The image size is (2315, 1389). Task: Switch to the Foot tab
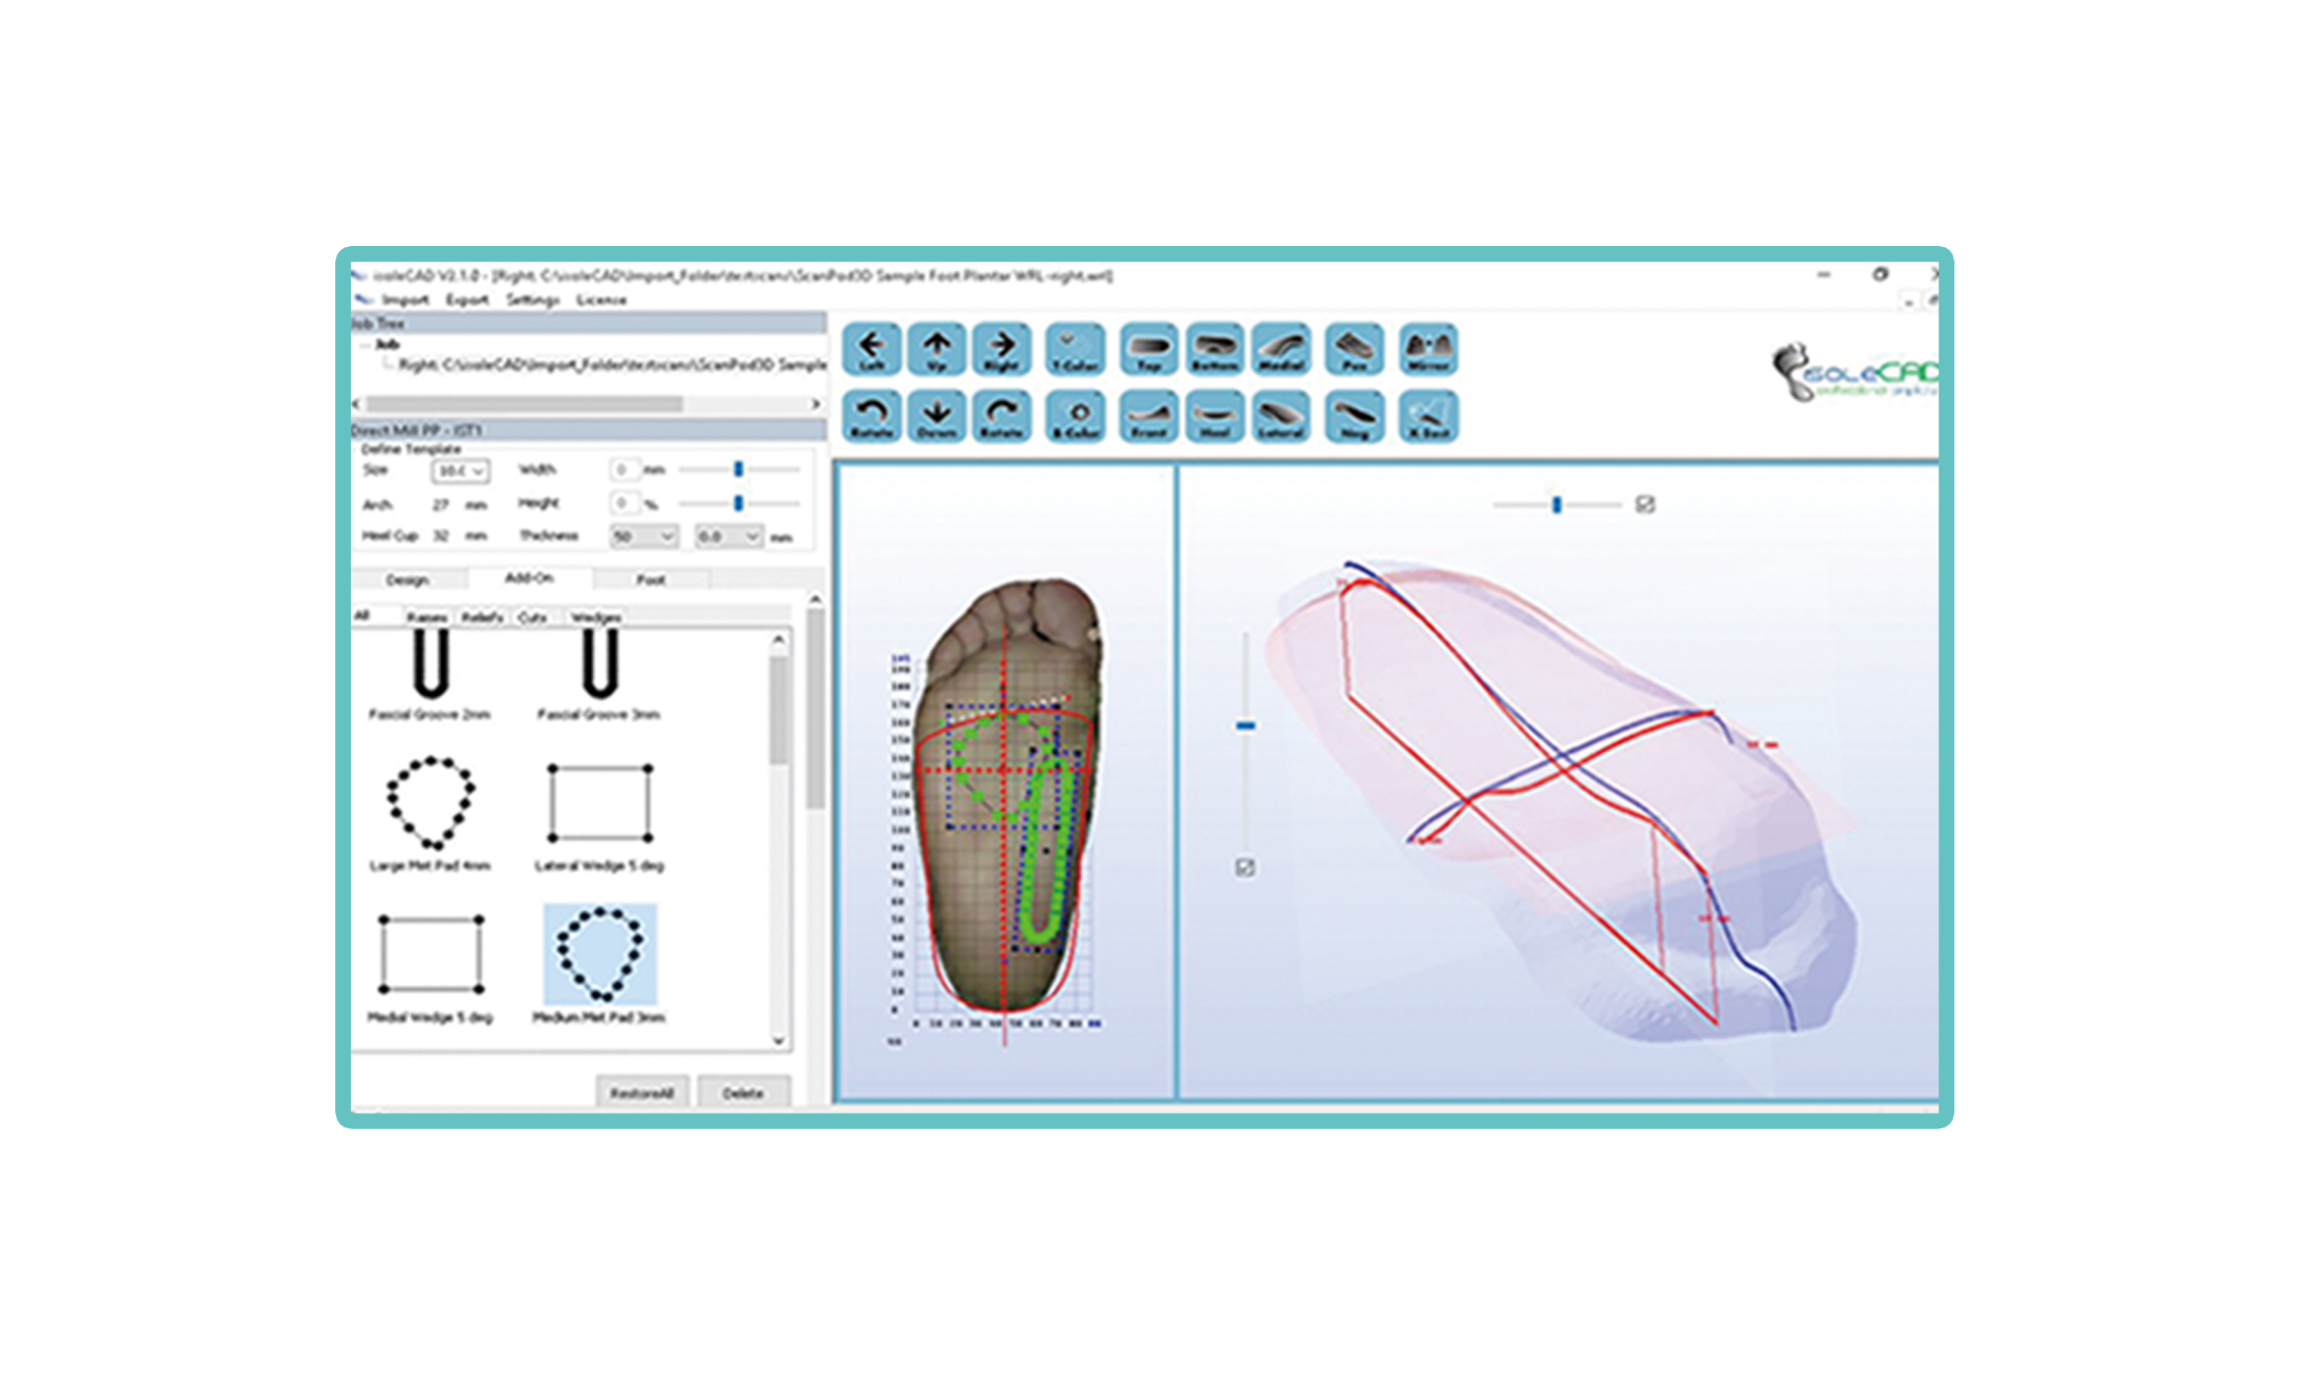651,579
